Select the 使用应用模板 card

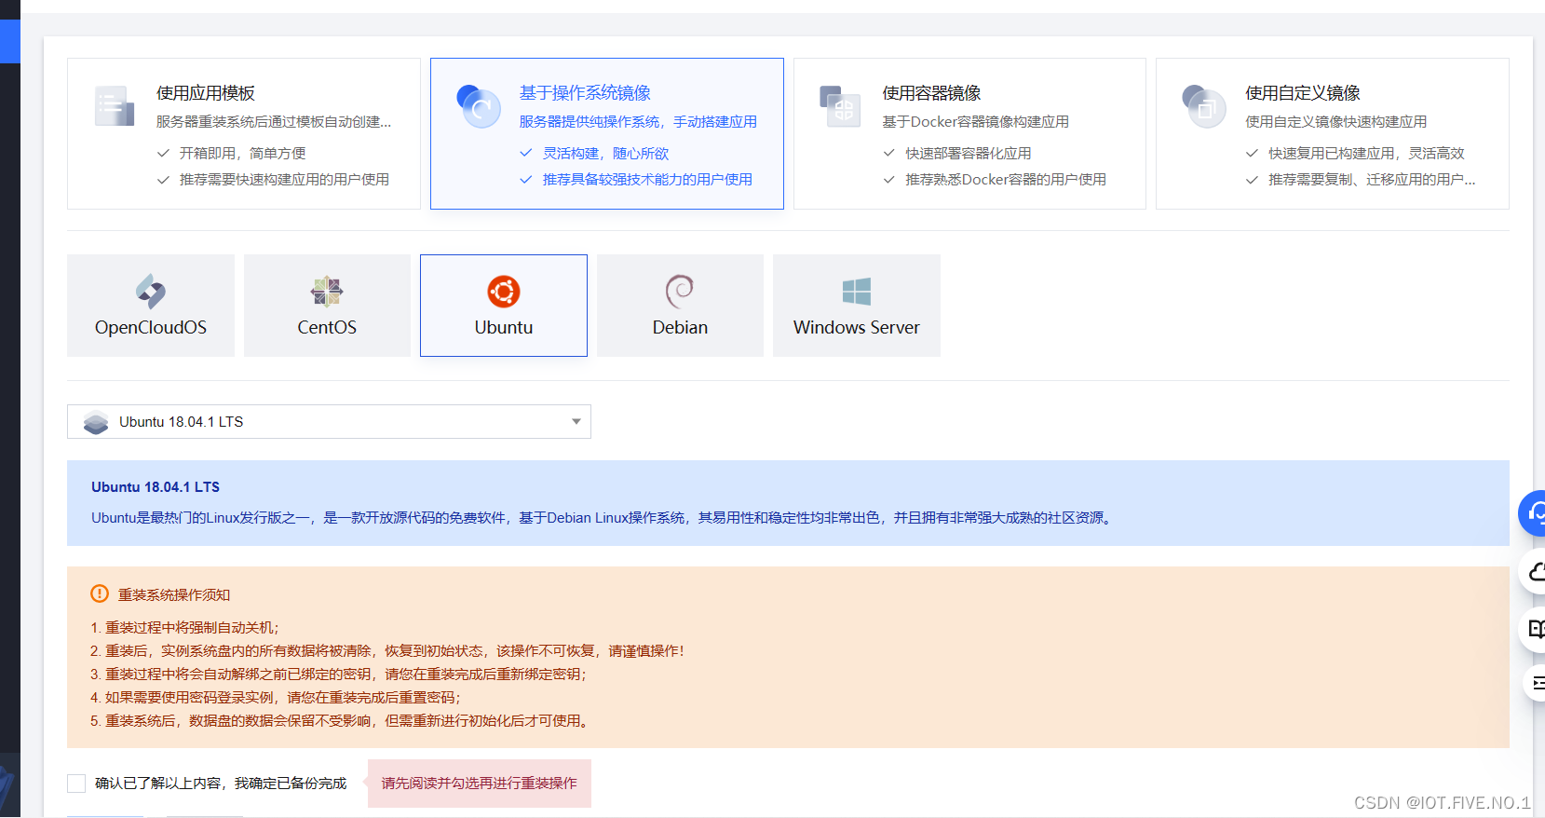click(244, 133)
